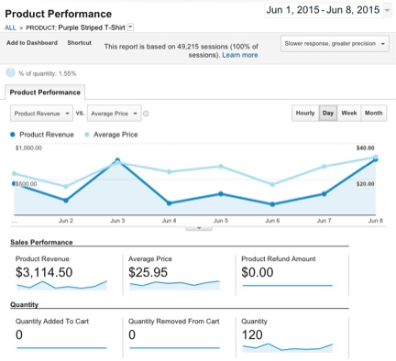Click the Product Revenue $3,114.50 value
The image size is (396, 361).
point(44,272)
